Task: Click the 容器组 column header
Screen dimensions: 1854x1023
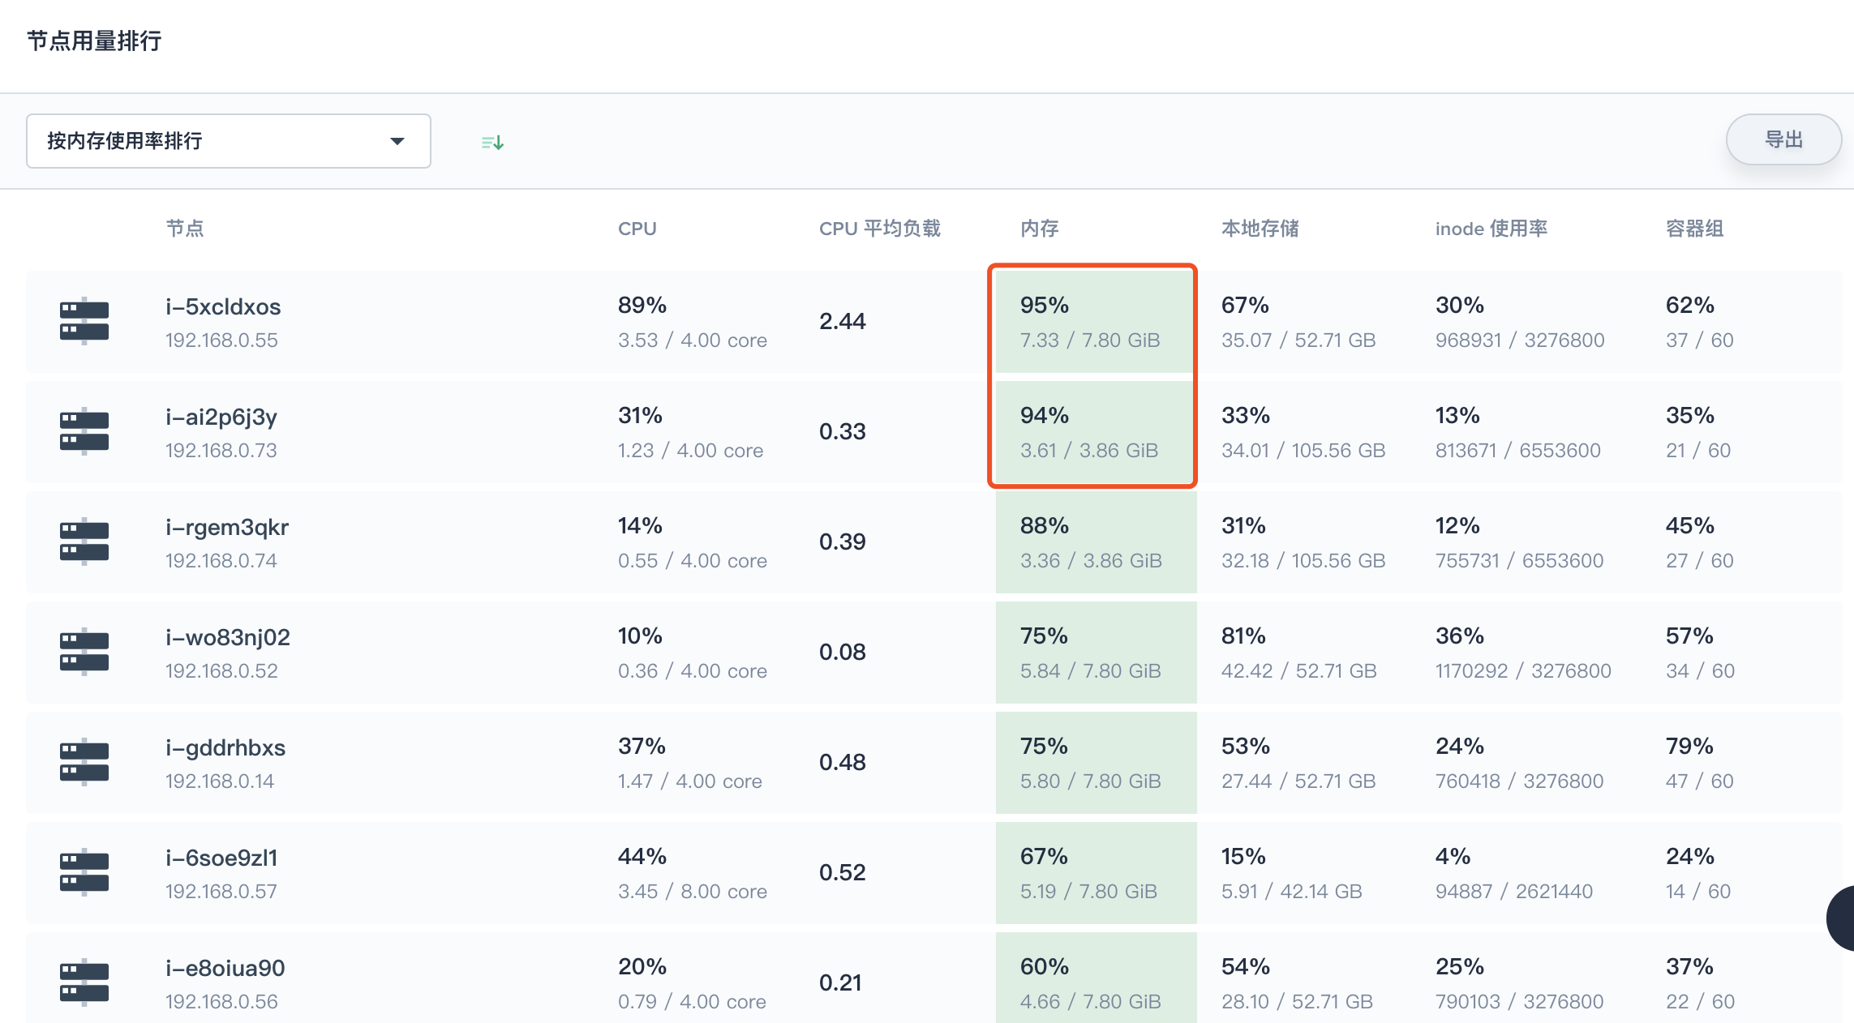Action: tap(1695, 229)
